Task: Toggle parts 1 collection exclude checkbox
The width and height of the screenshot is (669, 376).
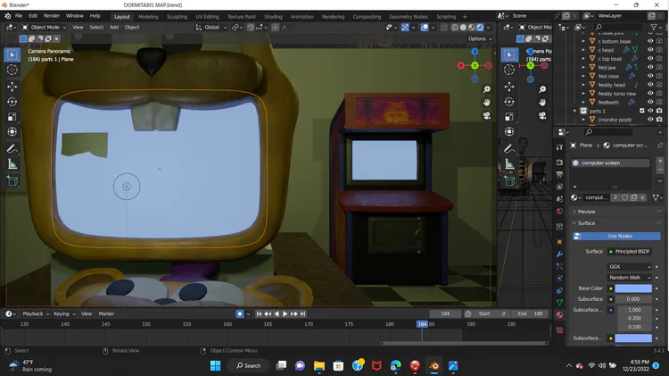Action: pyautogui.click(x=641, y=111)
